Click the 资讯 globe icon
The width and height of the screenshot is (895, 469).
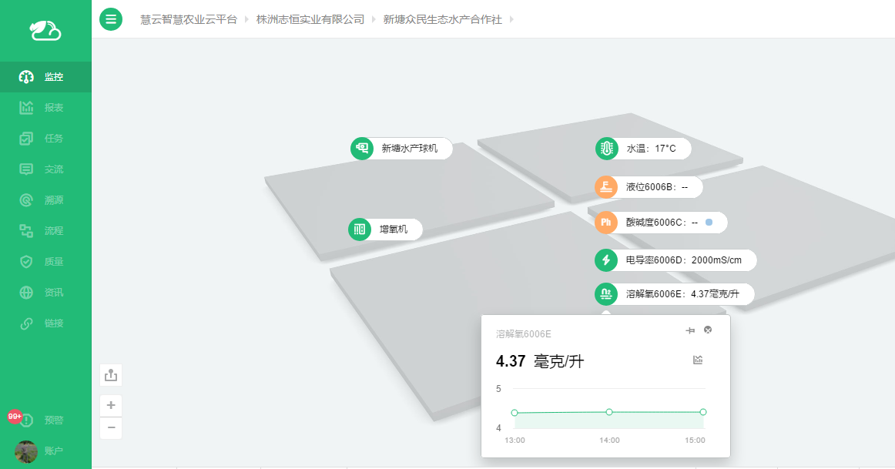click(26, 293)
